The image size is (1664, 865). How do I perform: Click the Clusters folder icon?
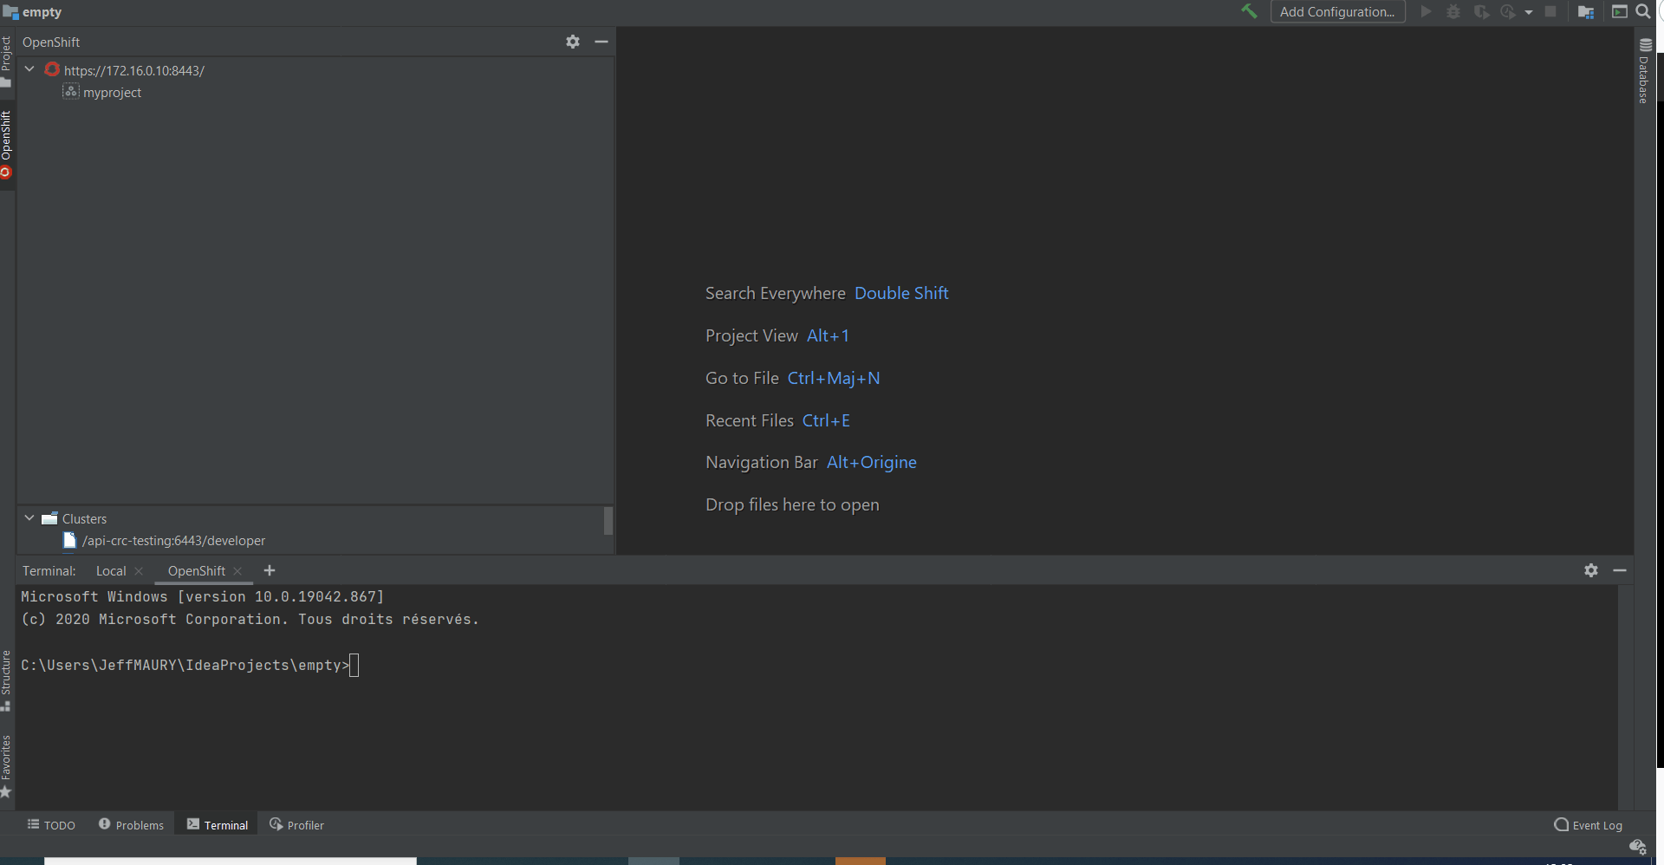[x=49, y=518]
